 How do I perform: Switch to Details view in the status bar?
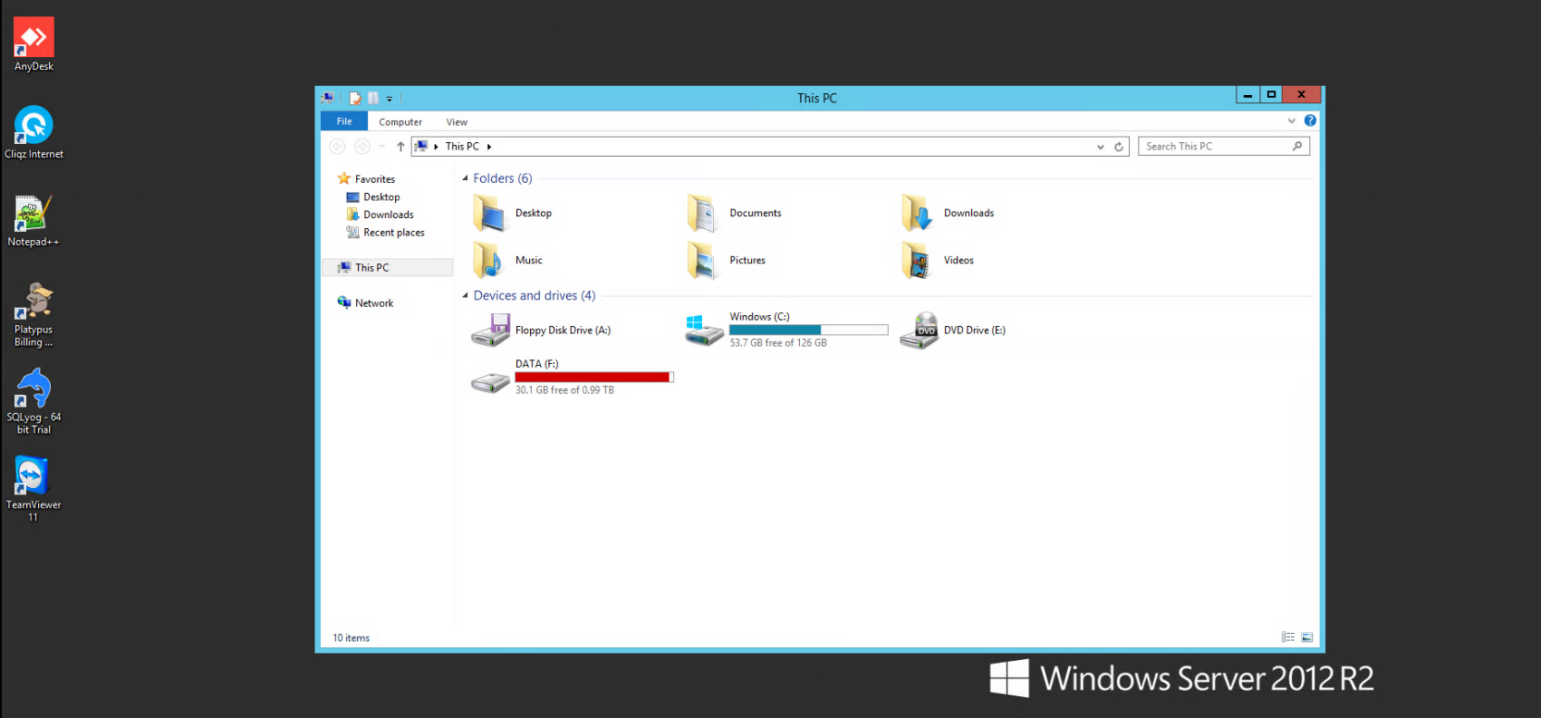(1288, 637)
